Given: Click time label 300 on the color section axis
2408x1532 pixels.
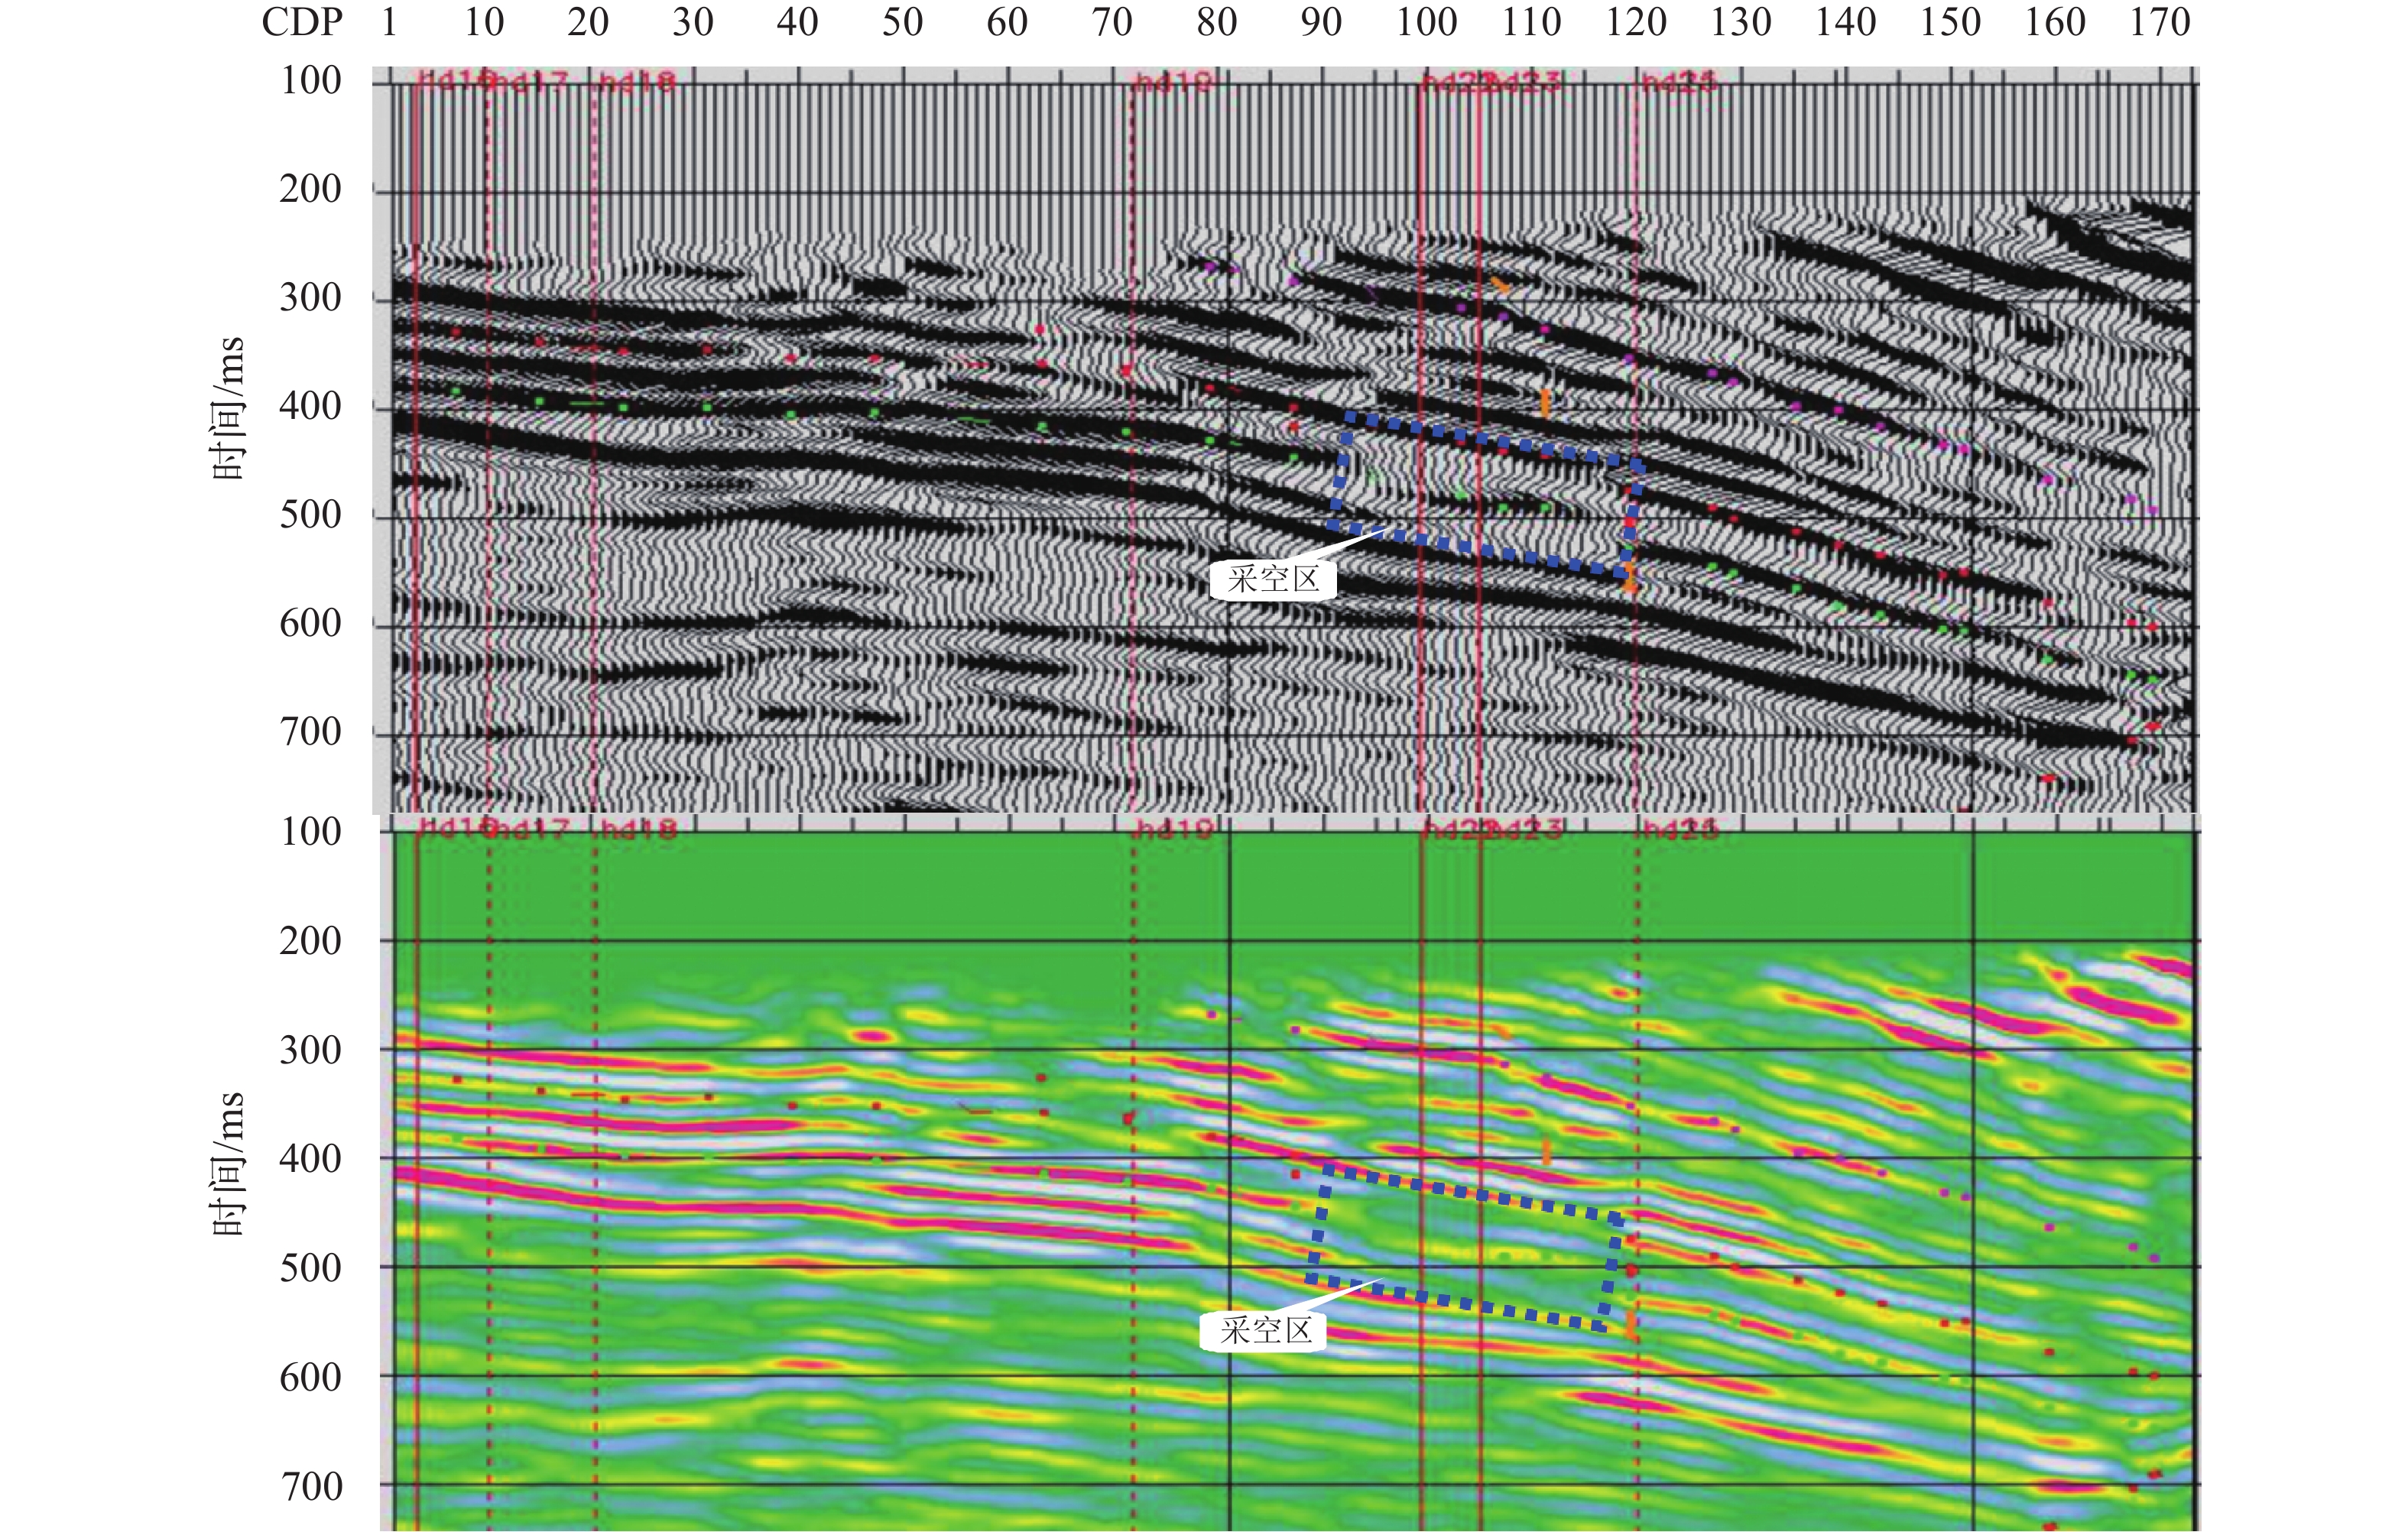Looking at the screenshot, I should click(310, 1050).
